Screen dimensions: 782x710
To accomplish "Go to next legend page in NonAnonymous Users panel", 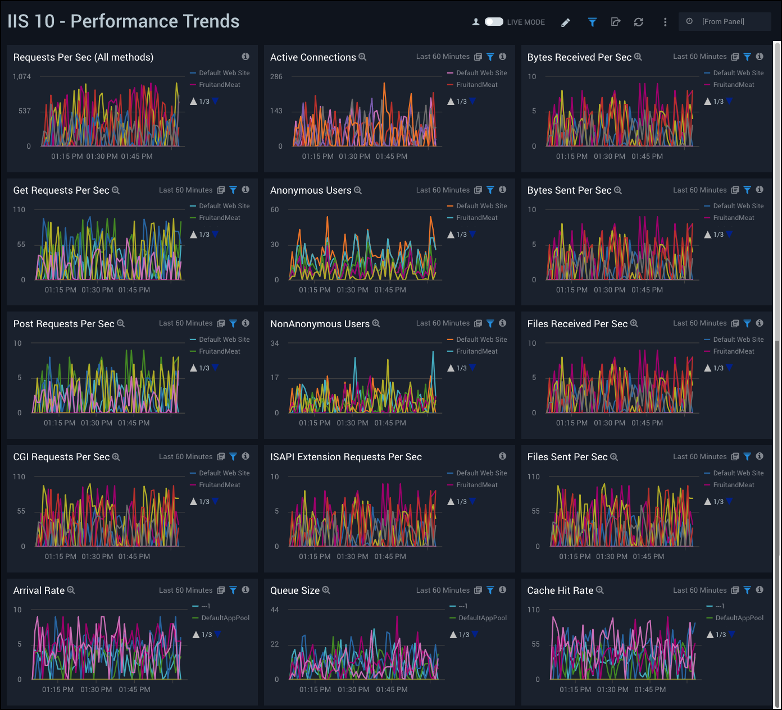I will pyautogui.click(x=472, y=368).
